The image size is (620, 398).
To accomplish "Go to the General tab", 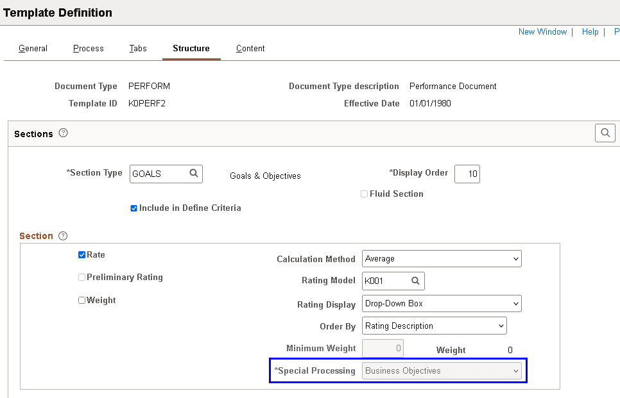I will (33, 48).
